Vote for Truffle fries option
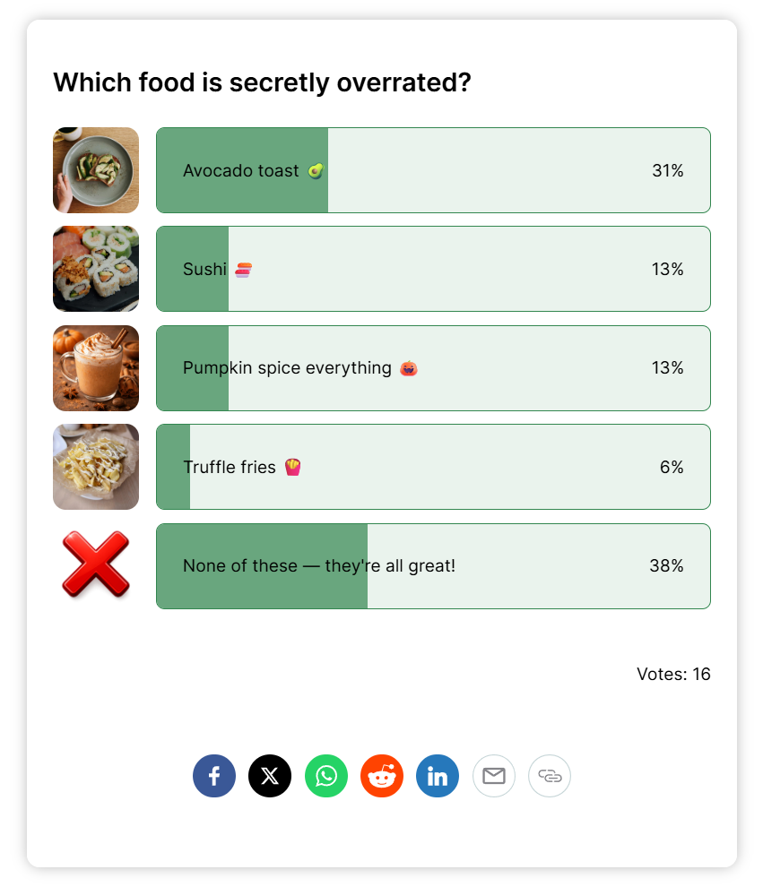Image resolution: width=763 pixels, height=887 pixels. pyautogui.click(x=433, y=467)
